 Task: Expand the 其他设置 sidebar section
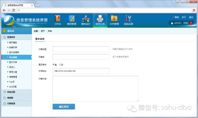tap(16, 92)
